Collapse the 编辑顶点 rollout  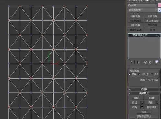pyautogui.click(x=144, y=93)
